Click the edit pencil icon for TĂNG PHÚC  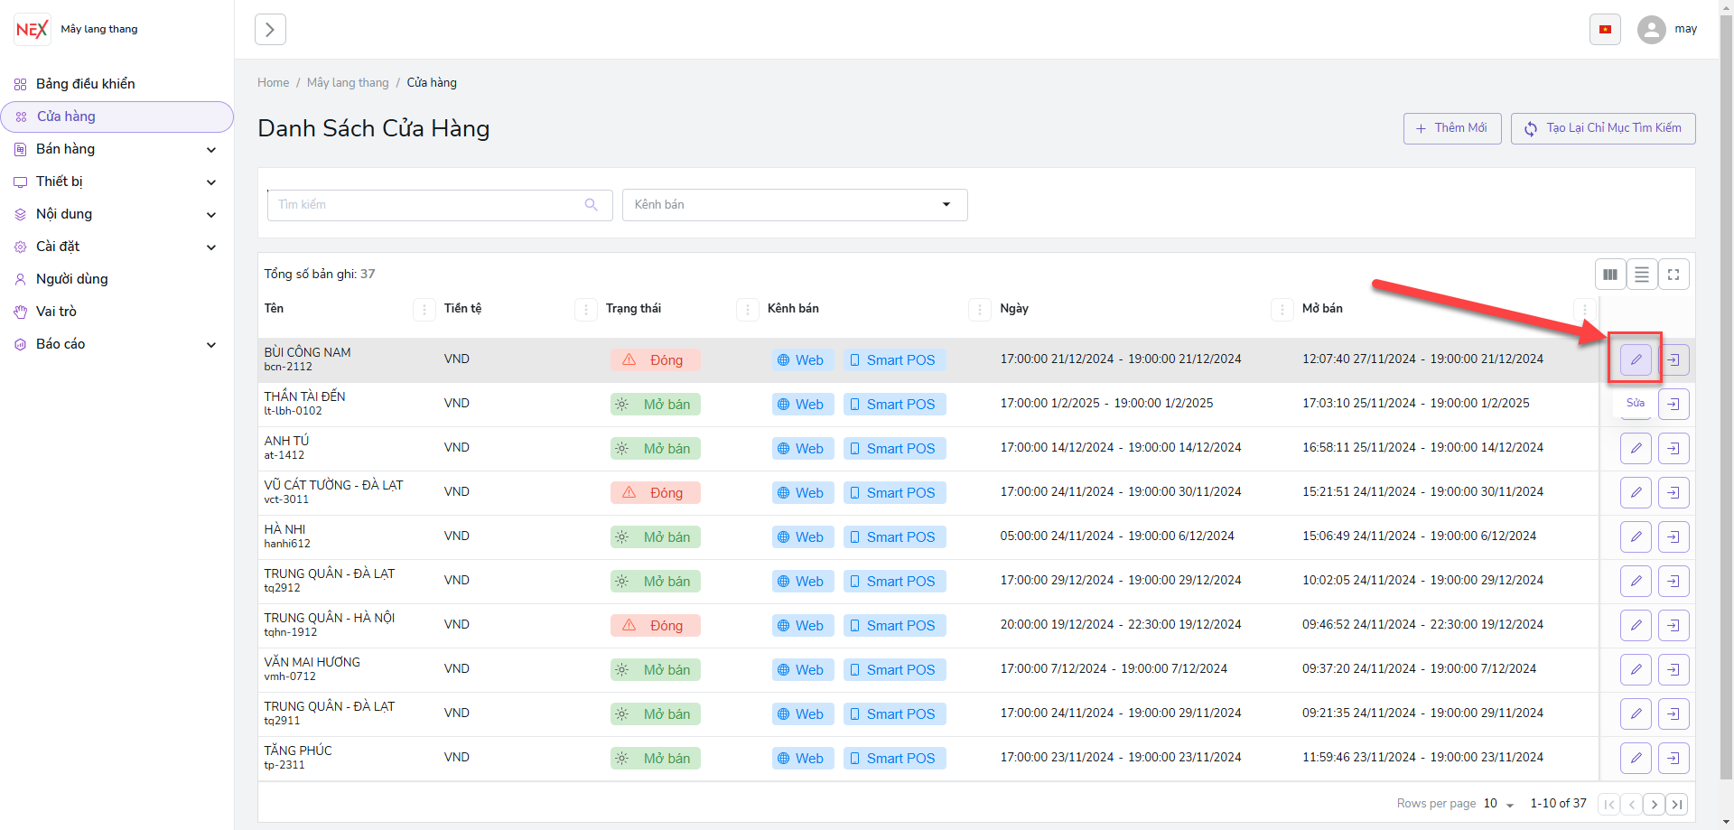click(1636, 758)
